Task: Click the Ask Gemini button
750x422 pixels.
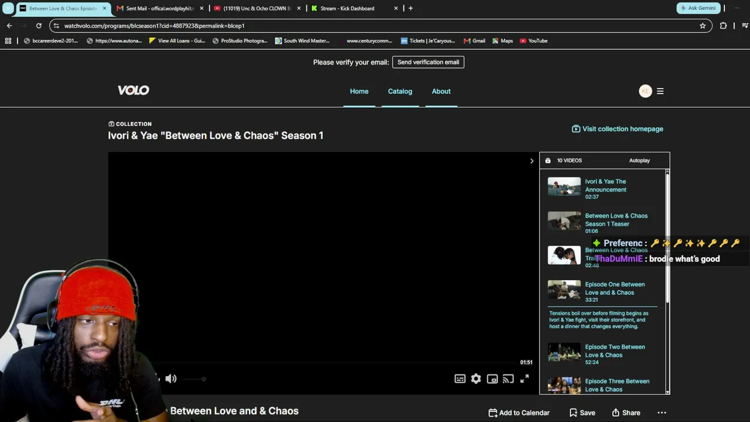Action: coord(698,8)
